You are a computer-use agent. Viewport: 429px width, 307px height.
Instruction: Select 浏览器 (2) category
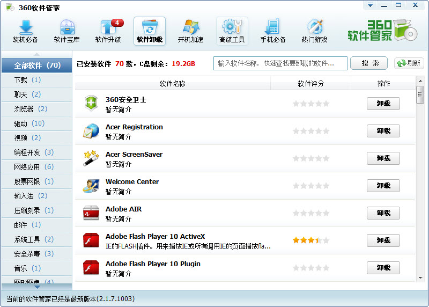pos(36,109)
